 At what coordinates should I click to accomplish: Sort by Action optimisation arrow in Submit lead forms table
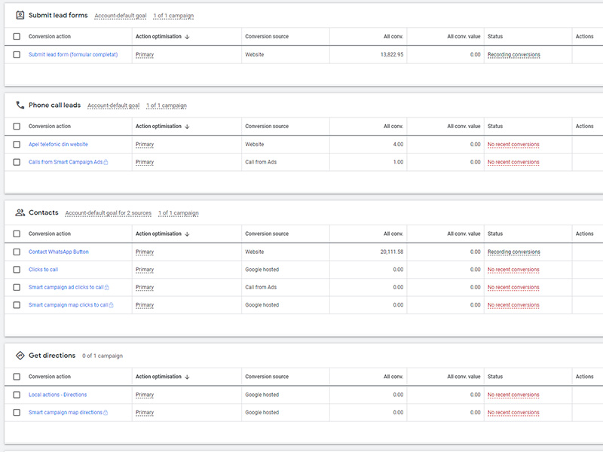pyautogui.click(x=187, y=37)
